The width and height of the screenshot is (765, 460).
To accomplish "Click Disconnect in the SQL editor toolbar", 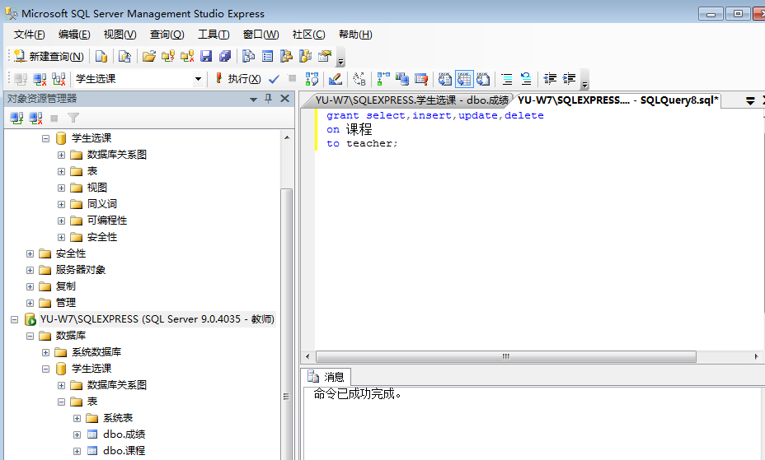I will (40, 79).
